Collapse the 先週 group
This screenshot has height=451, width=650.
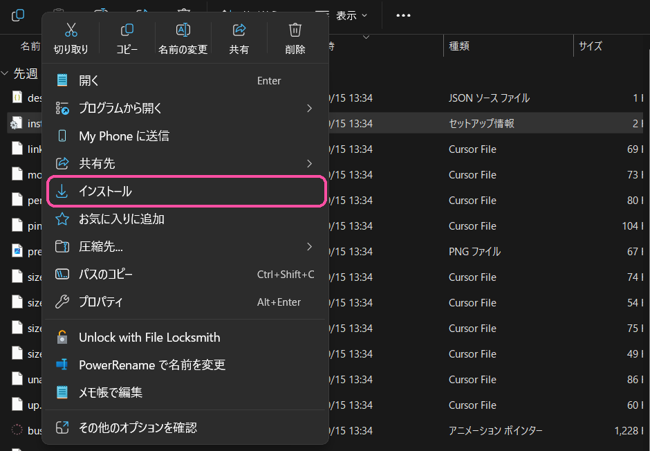[x=5, y=73]
